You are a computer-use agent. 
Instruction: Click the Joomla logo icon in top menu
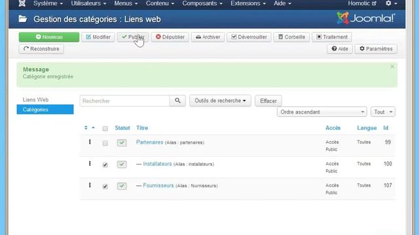pyautogui.click(x=22, y=3)
